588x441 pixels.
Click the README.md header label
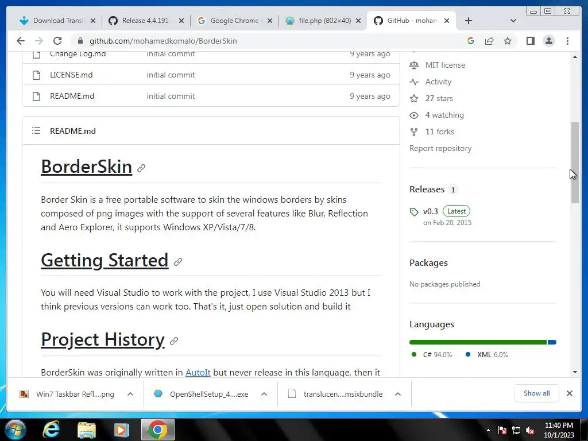click(73, 131)
